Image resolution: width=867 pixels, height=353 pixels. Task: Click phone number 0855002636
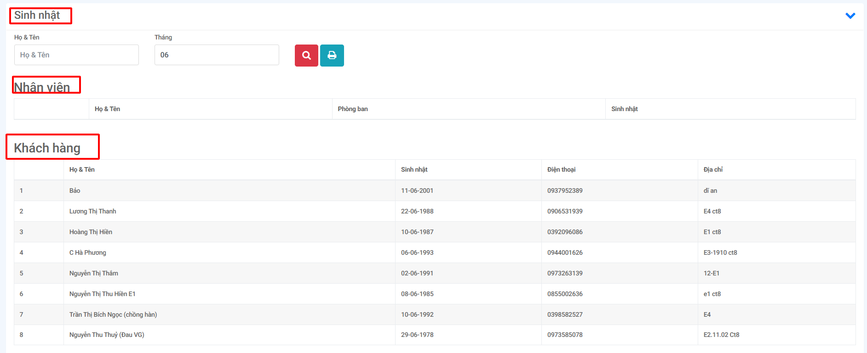(565, 294)
